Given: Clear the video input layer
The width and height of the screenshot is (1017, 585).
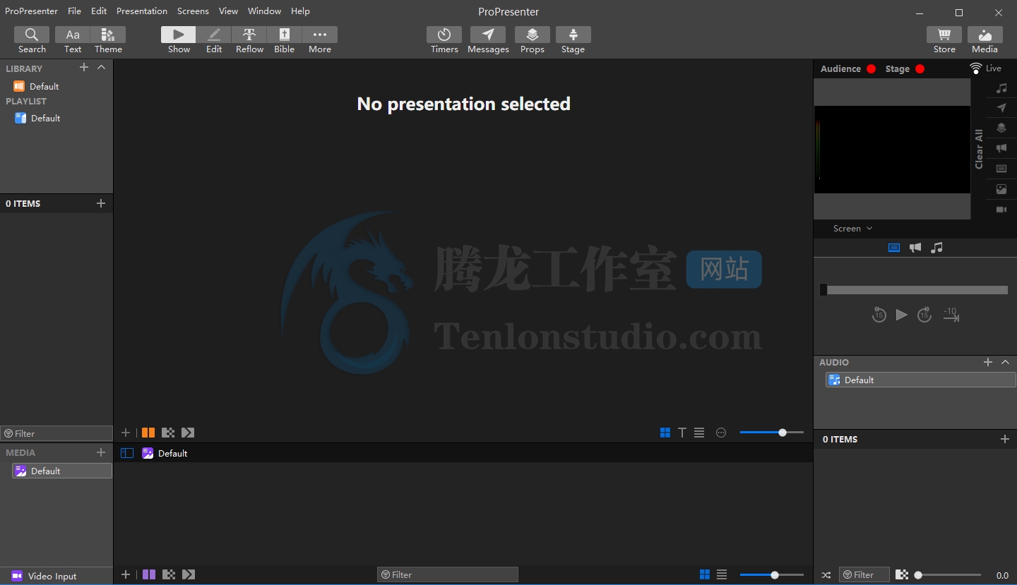Looking at the screenshot, I should click(1001, 210).
